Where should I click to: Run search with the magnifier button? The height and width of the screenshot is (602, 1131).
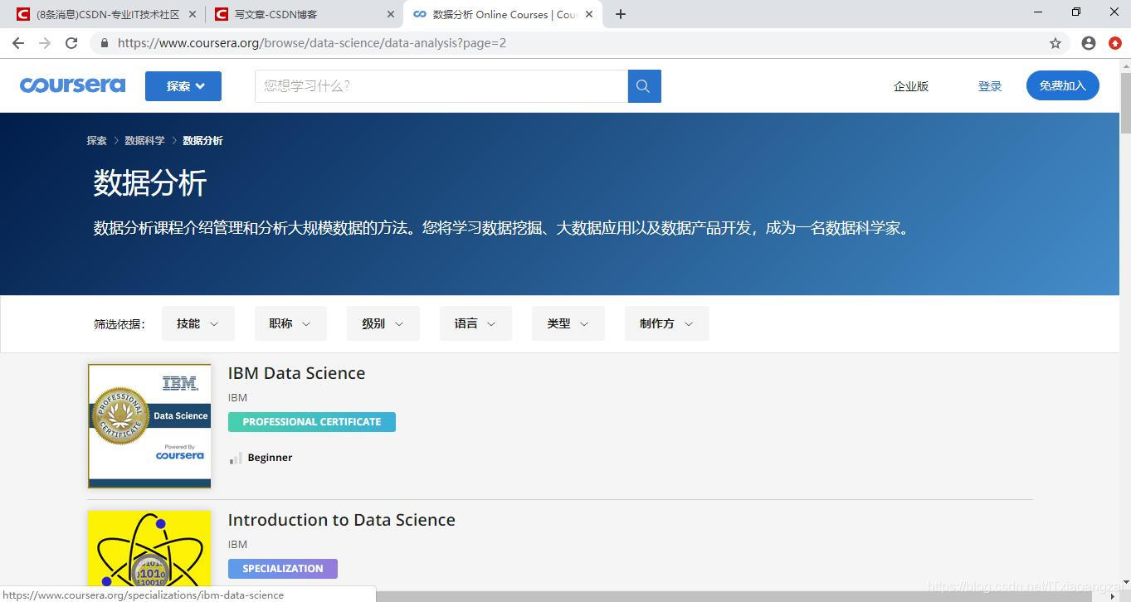pyautogui.click(x=644, y=86)
